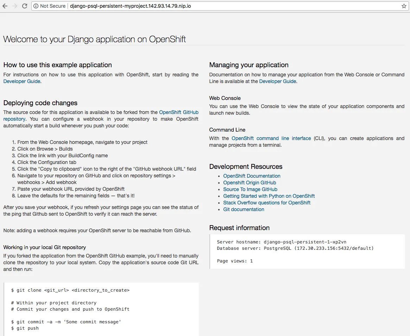Click step 'From the Web Console homepage' line
The image size is (410, 336).
82,142
